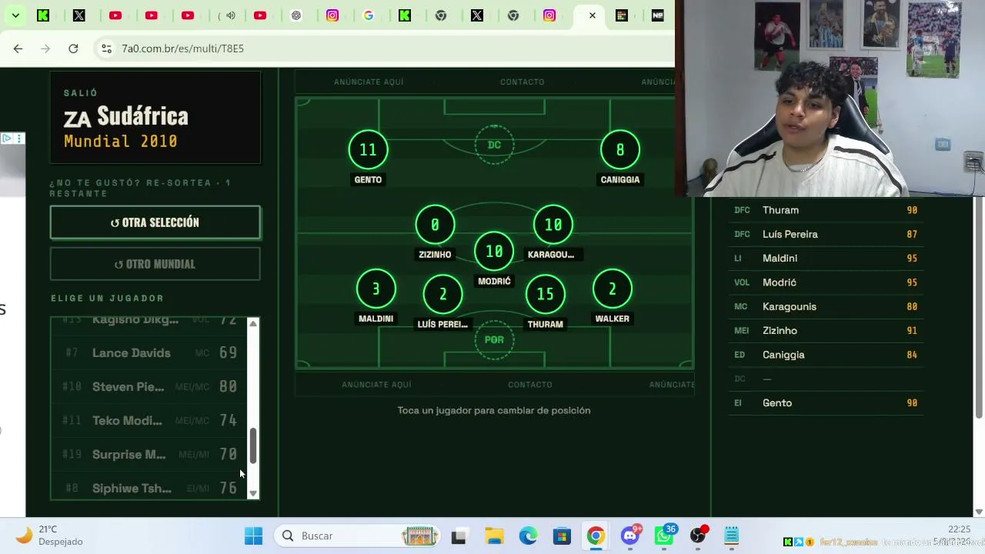Pick Steven Pie... rated 80 from the list

tap(150, 386)
